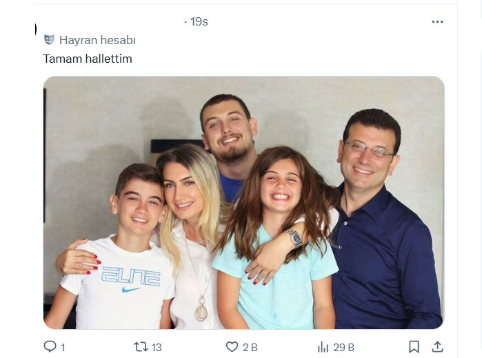Bookmark this post
The height and width of the screenshot is (358, 482).
[x=414, y=346]
